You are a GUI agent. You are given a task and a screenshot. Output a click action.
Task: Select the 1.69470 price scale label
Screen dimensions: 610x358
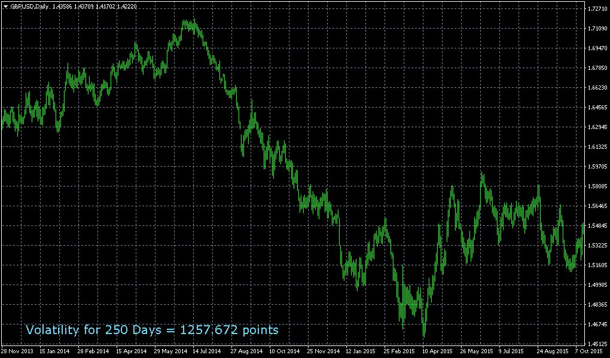598,48
